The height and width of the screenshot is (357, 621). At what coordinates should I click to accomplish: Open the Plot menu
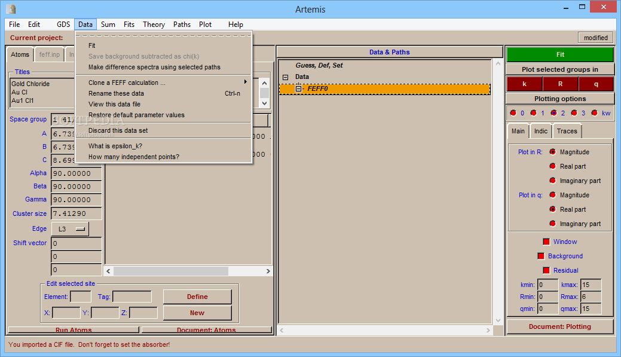[x=205, y=24]
